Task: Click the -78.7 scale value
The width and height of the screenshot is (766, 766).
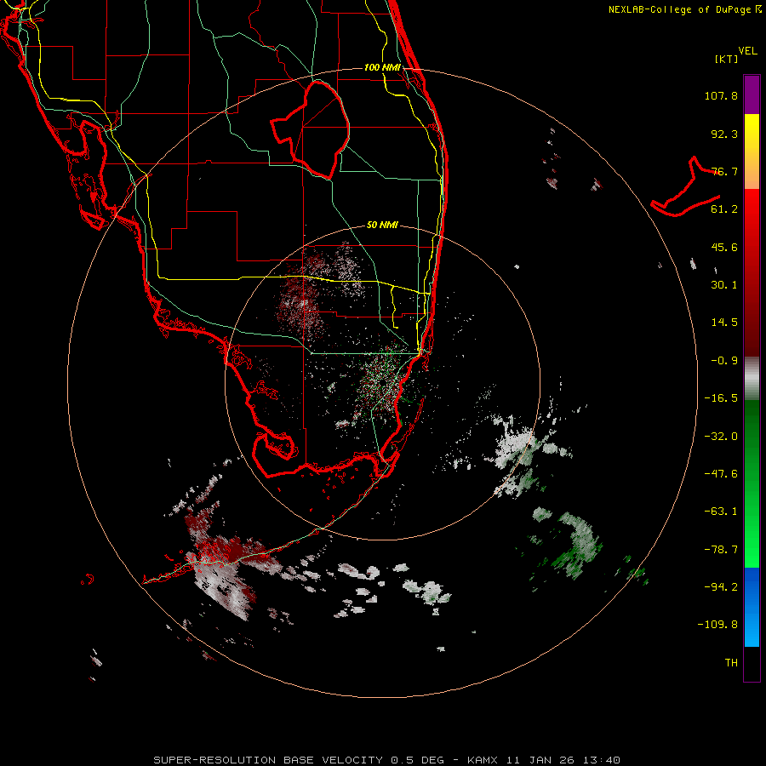Action: pyautogui.click(x=721, y=550)
